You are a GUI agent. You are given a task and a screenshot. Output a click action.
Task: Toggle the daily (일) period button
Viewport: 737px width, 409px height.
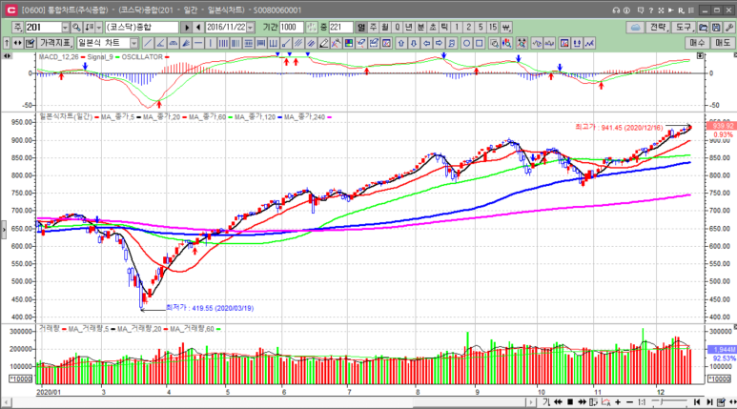361,28
